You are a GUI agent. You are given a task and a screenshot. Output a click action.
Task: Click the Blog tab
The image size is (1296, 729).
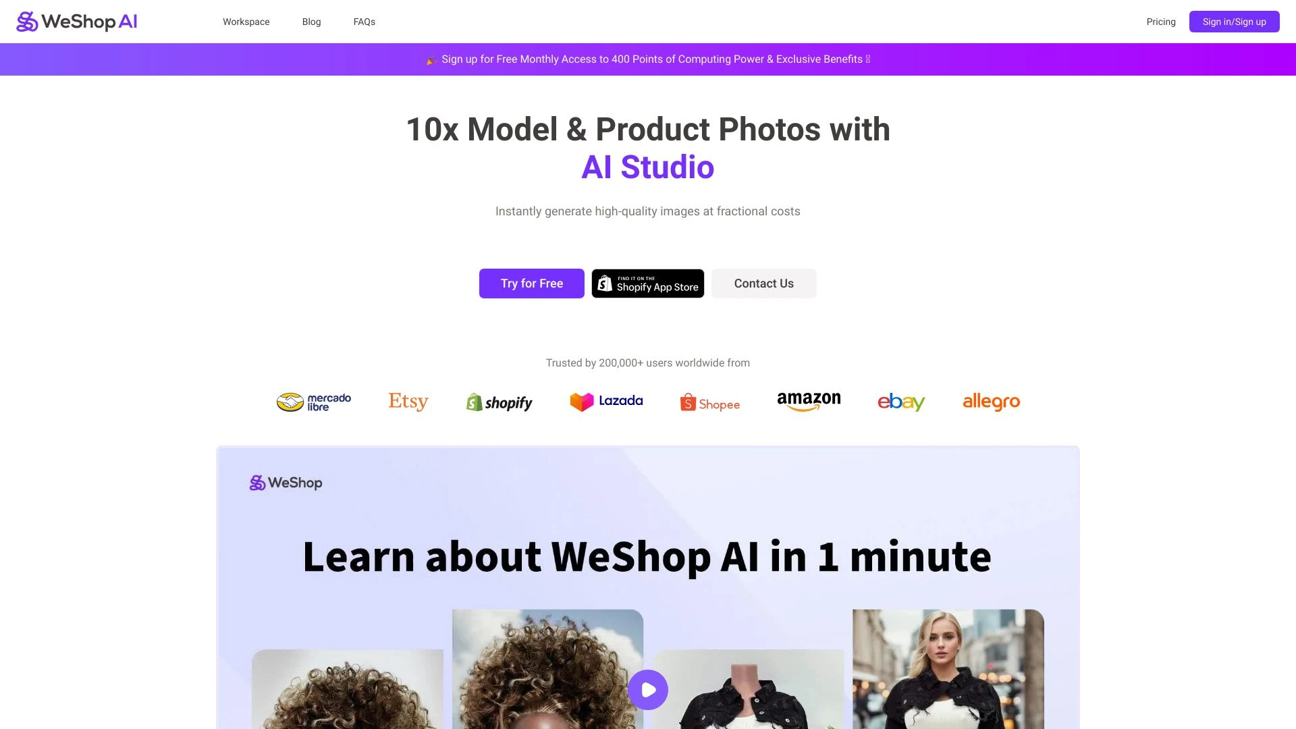pos(310,22)
